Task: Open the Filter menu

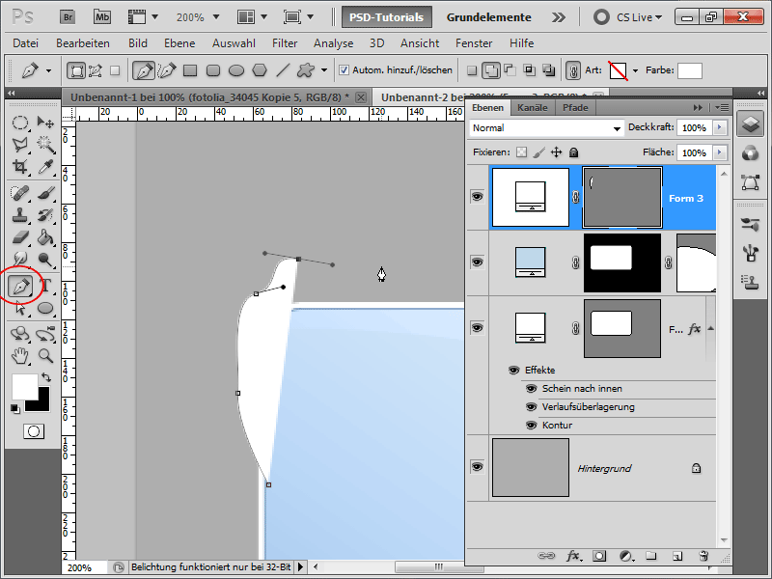Action: click(x=285, y=43)
